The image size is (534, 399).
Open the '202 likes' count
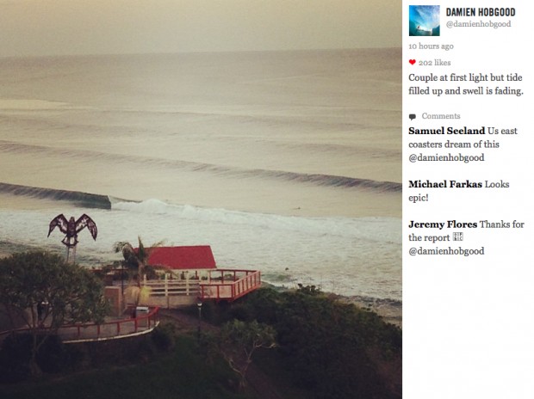(435, 63)
